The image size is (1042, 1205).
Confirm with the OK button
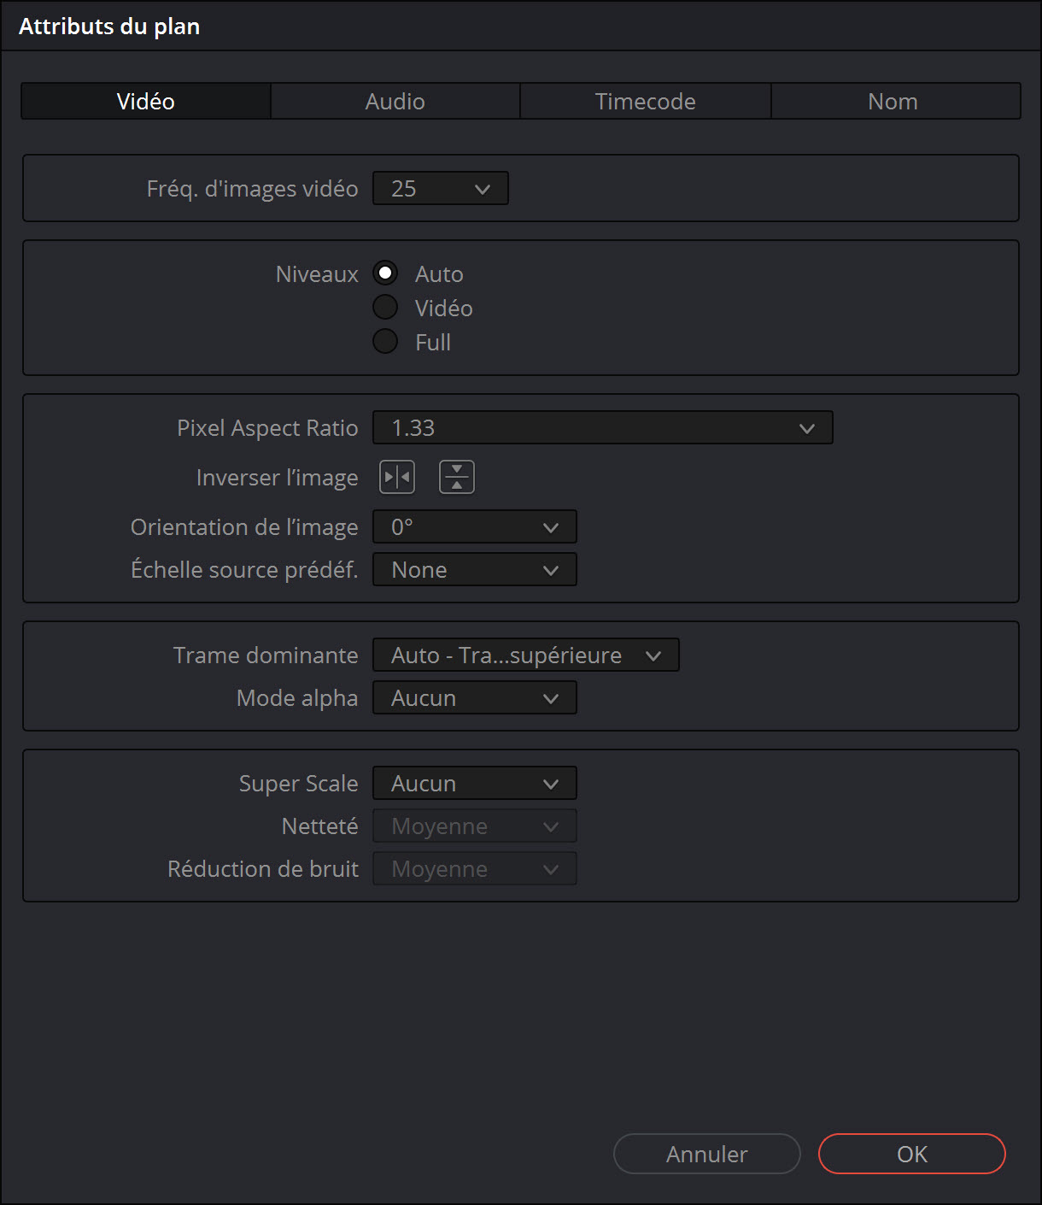tap(911, 1154)
